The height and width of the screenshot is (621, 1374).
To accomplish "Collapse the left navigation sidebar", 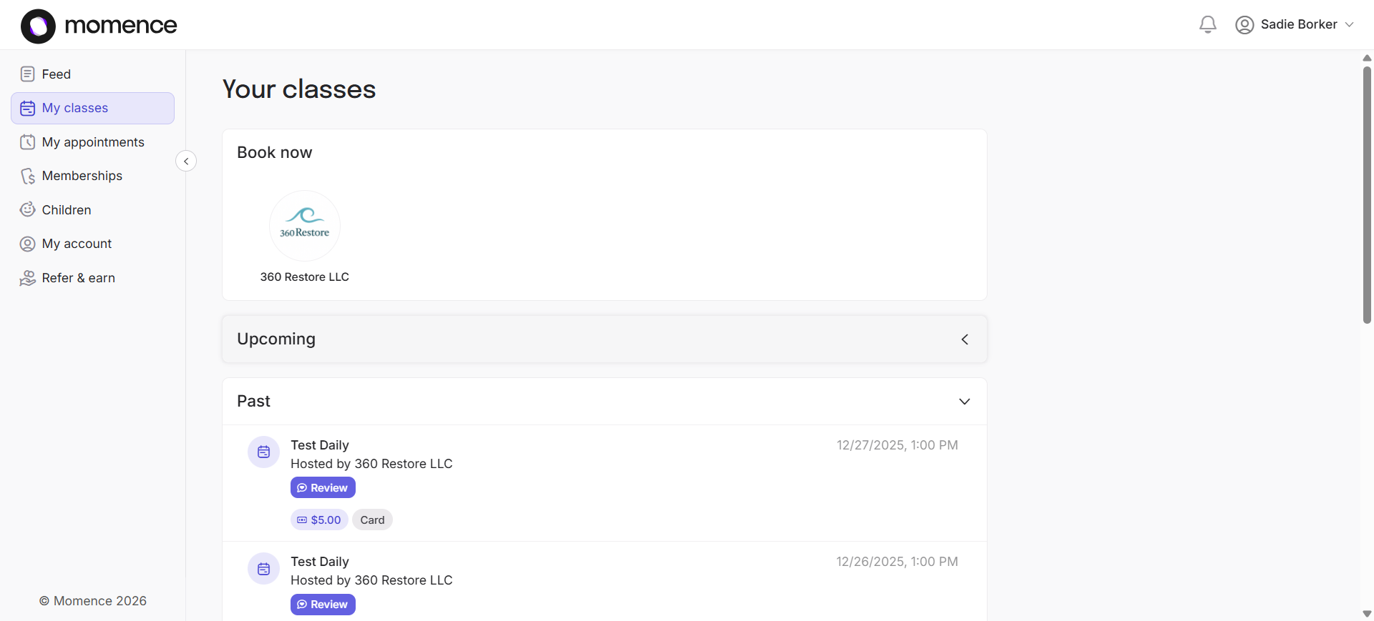I will 185,160.
